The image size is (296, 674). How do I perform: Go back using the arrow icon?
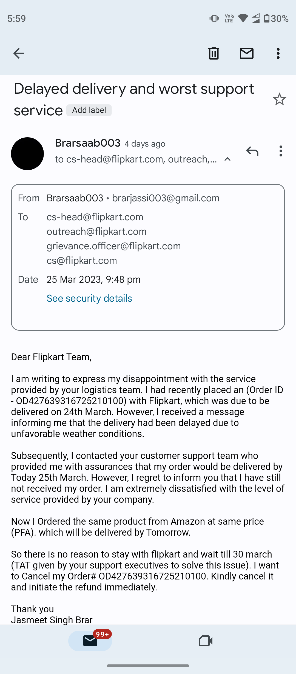pos(19,53)
